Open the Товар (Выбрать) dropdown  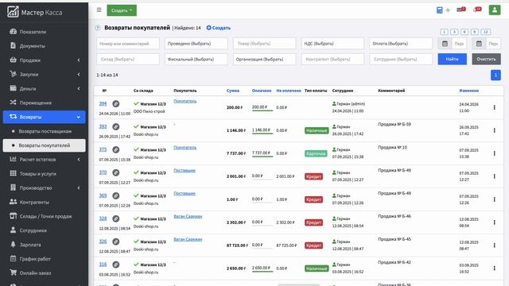(264, 44)
